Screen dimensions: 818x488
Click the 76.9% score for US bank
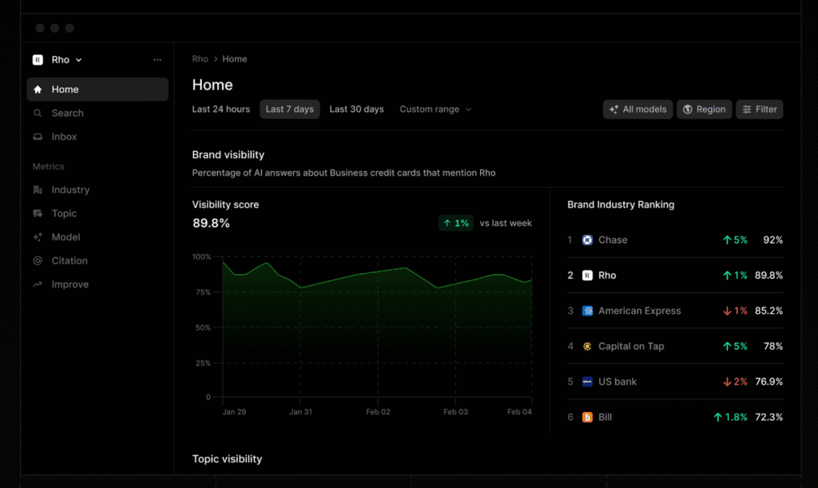click(768, 382)
